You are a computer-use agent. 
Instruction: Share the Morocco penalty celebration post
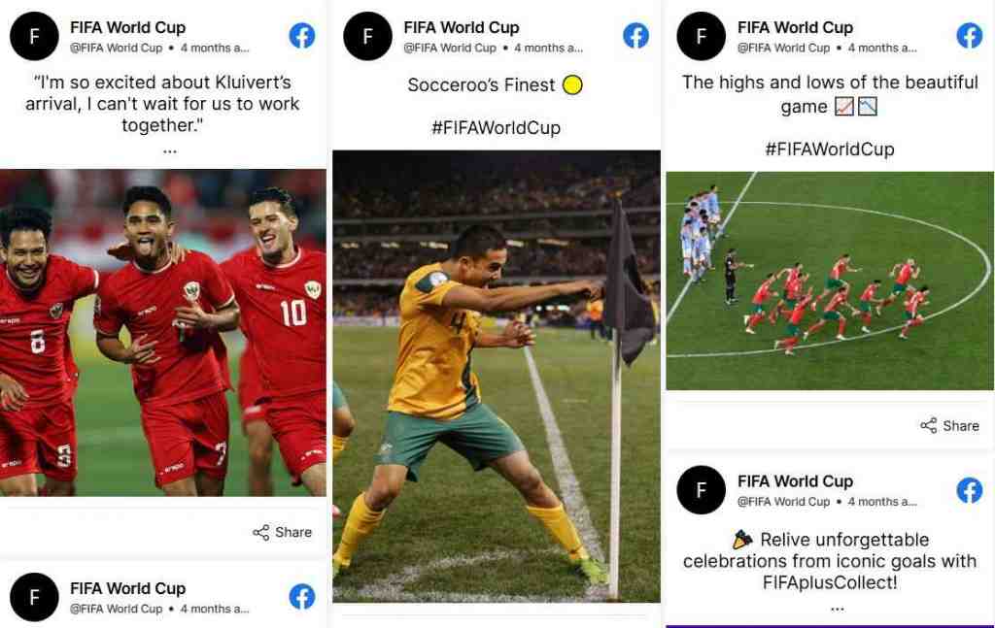[950, 426]
